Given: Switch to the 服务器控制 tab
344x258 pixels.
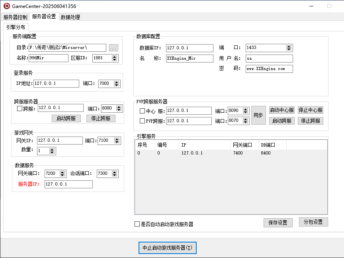Looking at the screenshot, I should 15,17.
